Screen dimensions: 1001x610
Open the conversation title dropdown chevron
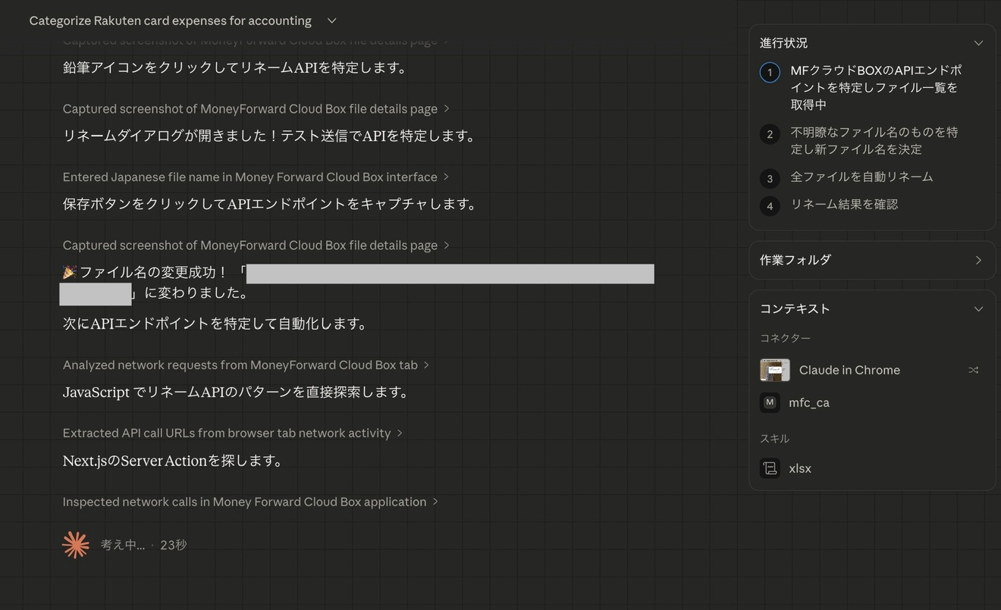(x=331, y=21)
